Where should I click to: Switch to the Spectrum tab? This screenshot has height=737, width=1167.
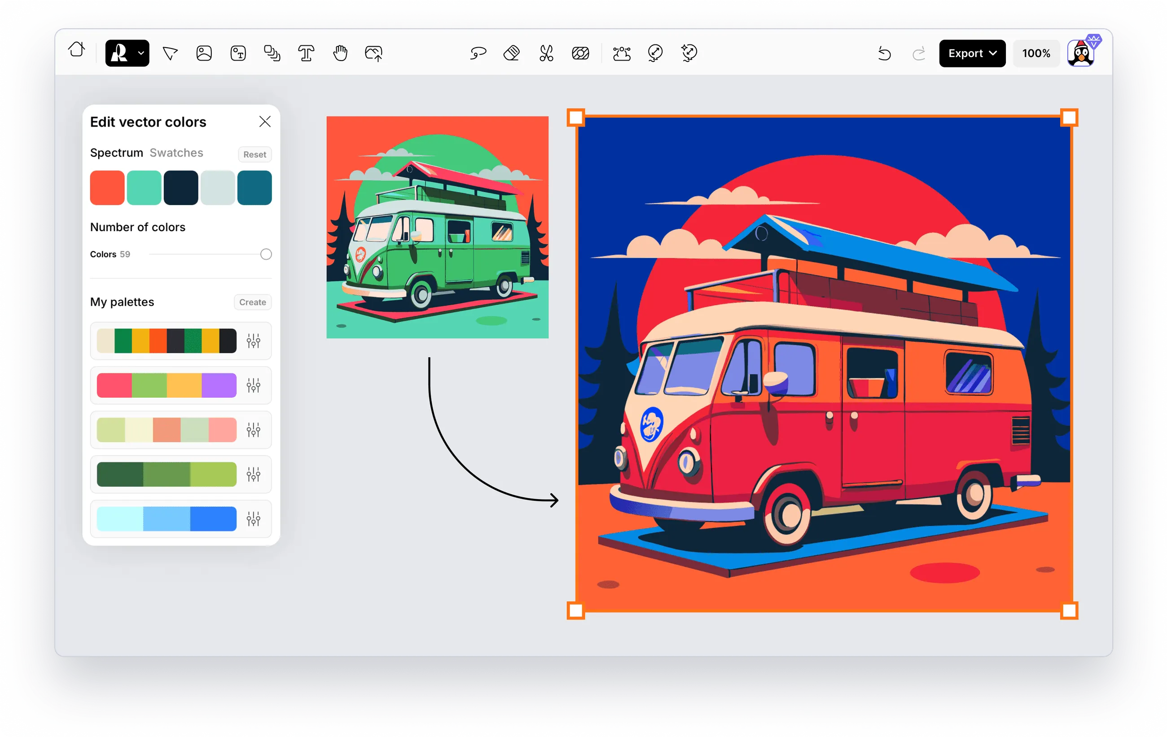pos(116,153)
